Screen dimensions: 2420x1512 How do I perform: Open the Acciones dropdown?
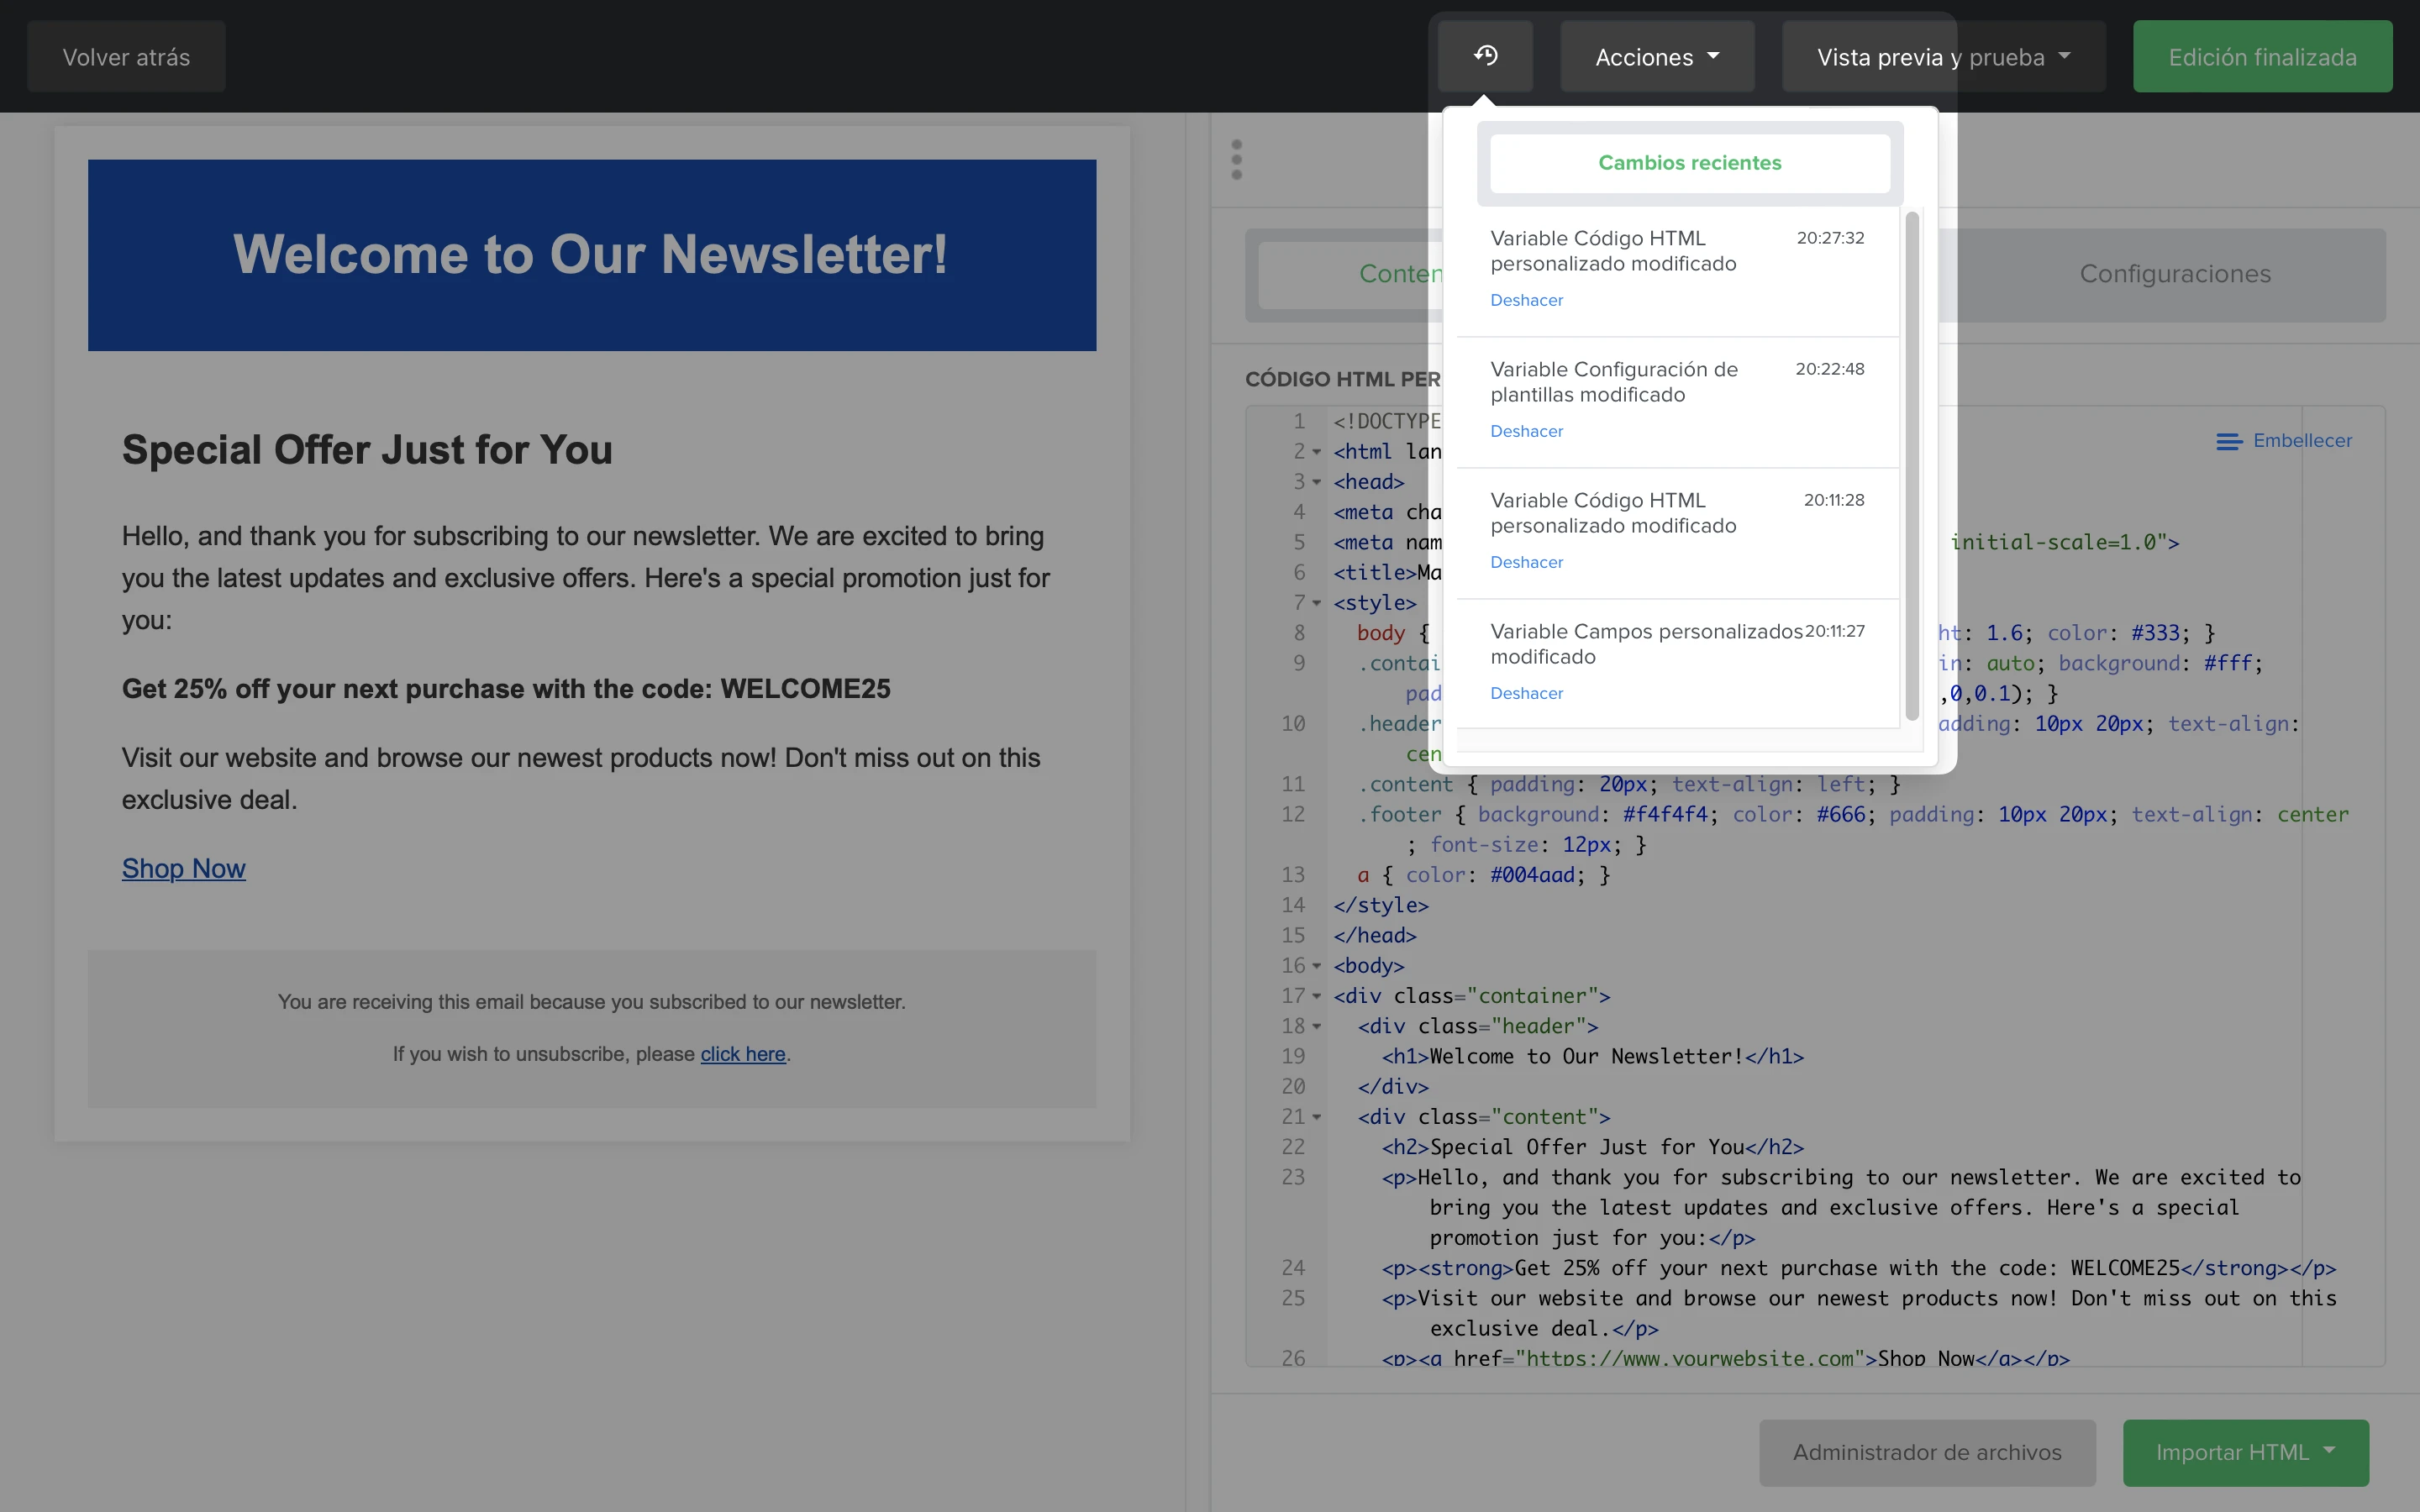point(1656,57)
